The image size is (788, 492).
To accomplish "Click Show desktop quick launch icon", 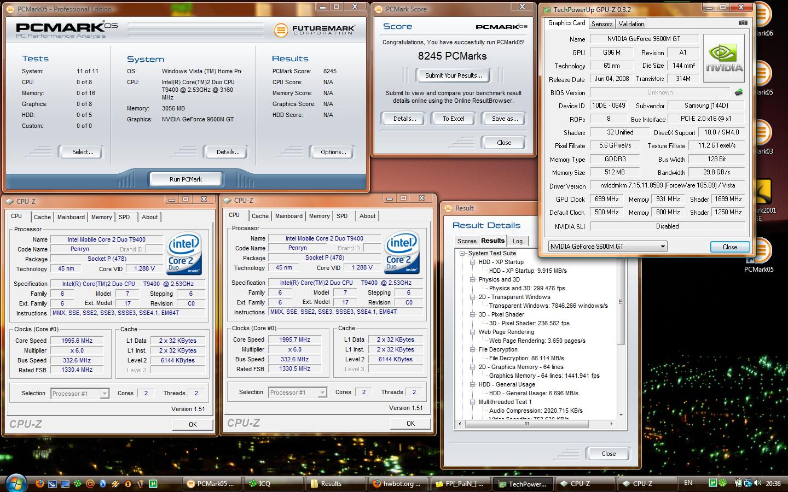I will coord(65,483).
